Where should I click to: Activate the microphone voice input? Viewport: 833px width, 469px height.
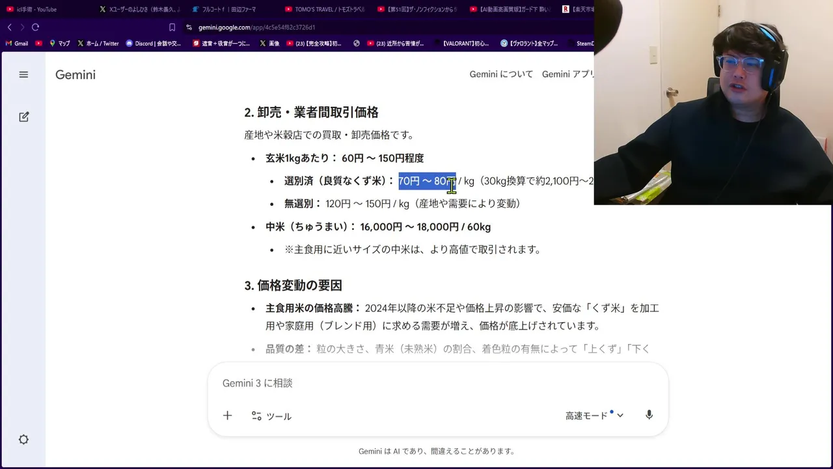coord(649,415)
